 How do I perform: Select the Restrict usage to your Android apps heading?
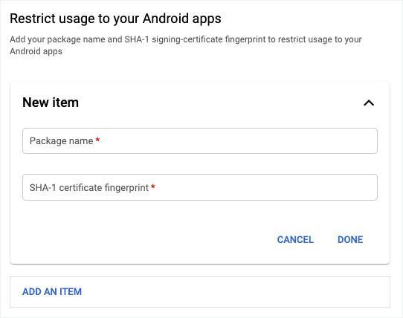(x=115, y=19)
